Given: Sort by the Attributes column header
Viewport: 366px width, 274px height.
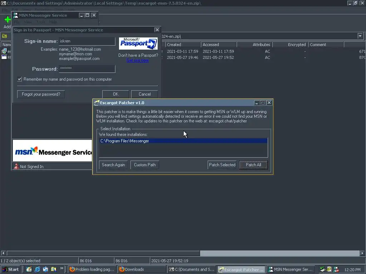Looking at the screenshot, I should point(254,45).
